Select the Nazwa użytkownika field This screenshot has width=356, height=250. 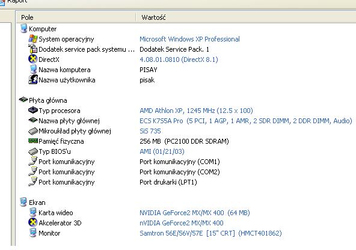[x=67, y=80]
